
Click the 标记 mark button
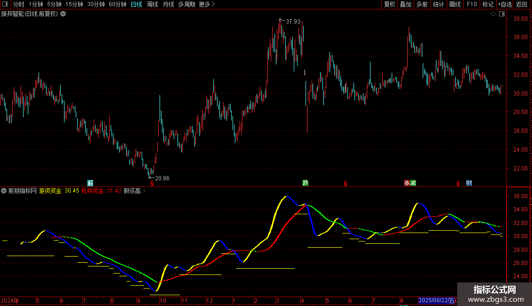click(x=488, y=4)
